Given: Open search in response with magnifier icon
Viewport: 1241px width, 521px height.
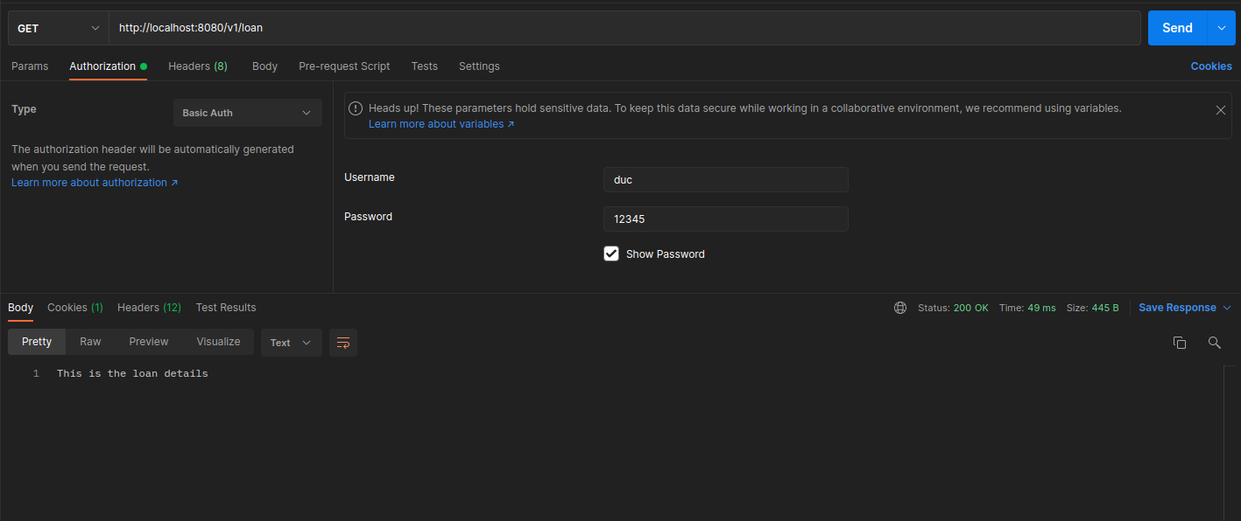Looking at the screenshot, I should pyautogui.click(x=1214, y=343).
